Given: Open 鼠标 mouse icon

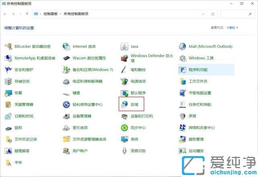Looking at the screenshot, I should 8,128.
